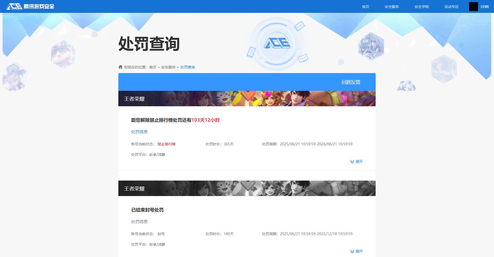Select 活动专区 in the navigation bar
The image size is (494, 257).
[x=451, y=7]
